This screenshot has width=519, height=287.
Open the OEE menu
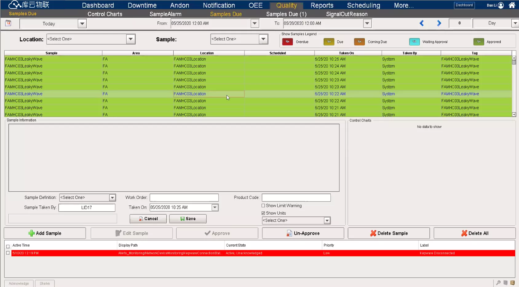pos(256,5)
